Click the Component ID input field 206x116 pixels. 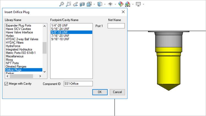(78, 84)
